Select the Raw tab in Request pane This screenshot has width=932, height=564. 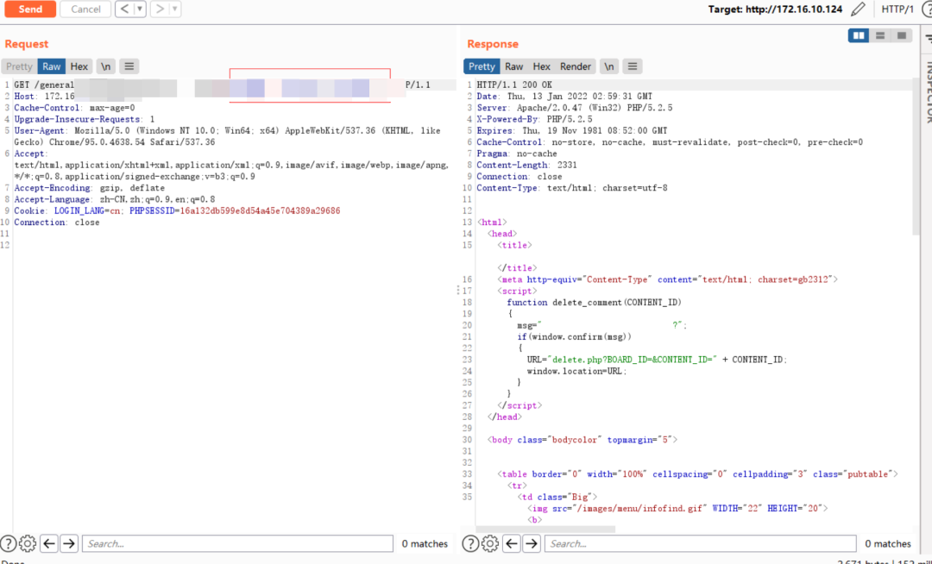[51, 66]
